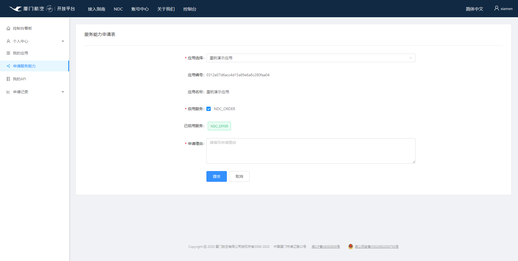Click the share icon beside 申请服务能力
This screenshot has height=261, width=518.
pos(8,66)
